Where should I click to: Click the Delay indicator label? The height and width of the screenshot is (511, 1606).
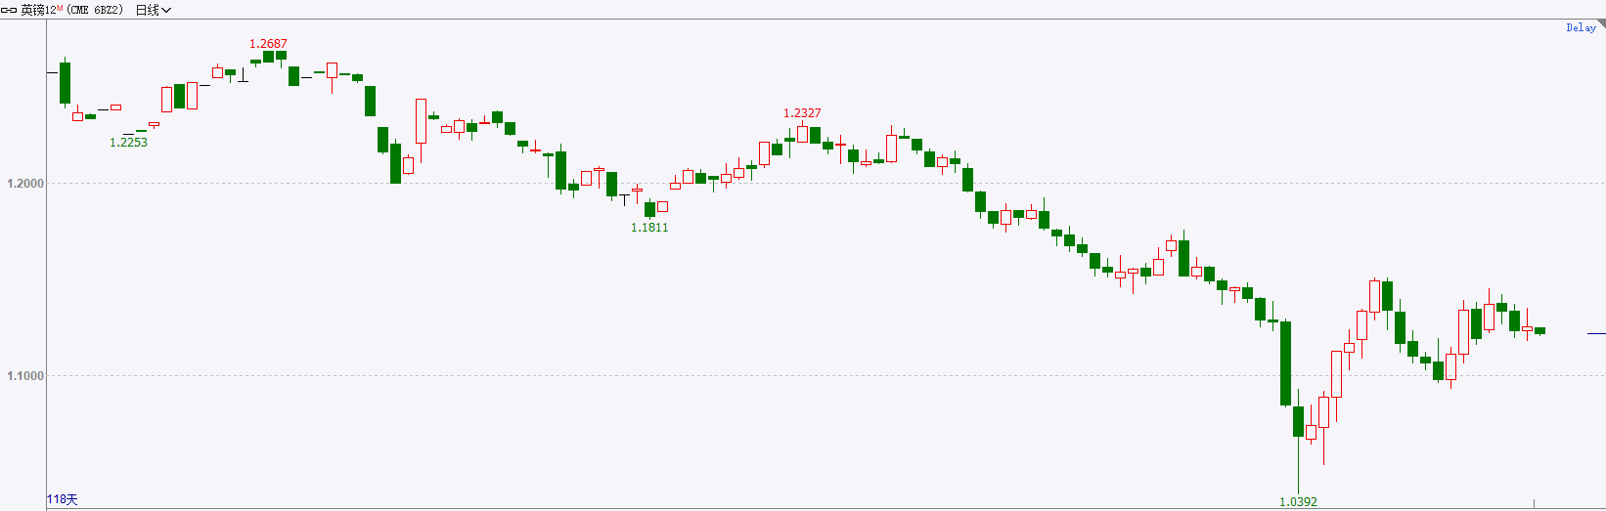pyautogui.click(x=1581, y=27)
